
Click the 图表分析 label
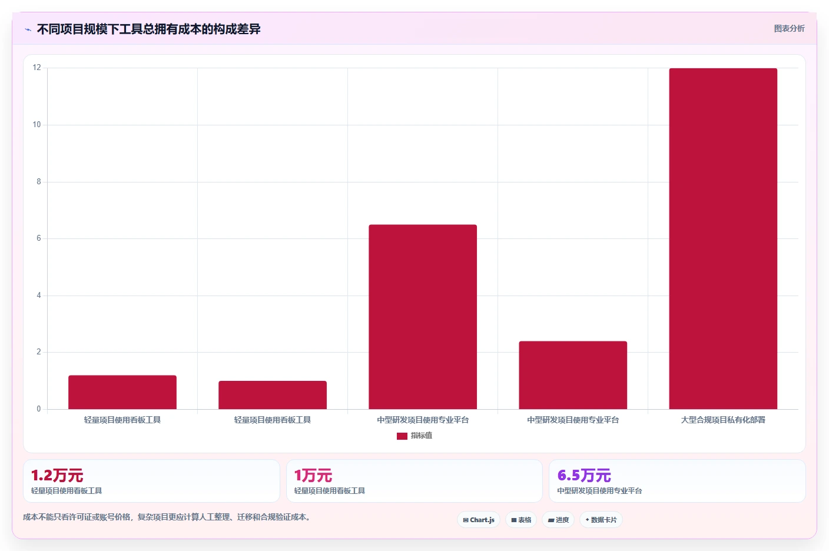[x=789, y=28]
